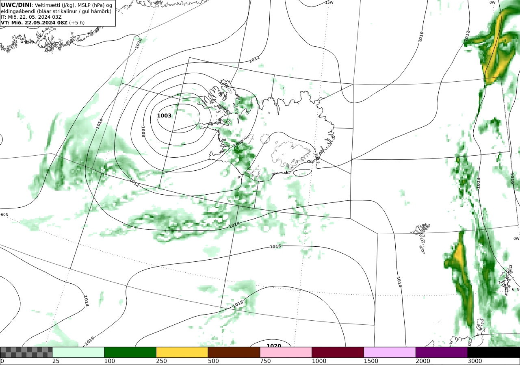Viewport: 520px width, 365px height.
Task: Click the "1008" isobar label
Action: (143, 131)
